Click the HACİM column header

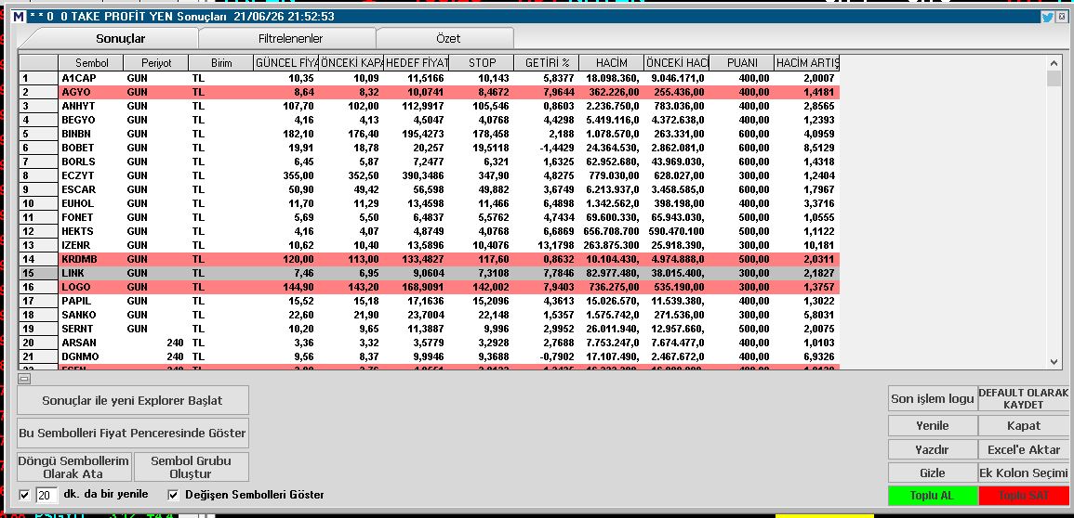click(612, 63)
